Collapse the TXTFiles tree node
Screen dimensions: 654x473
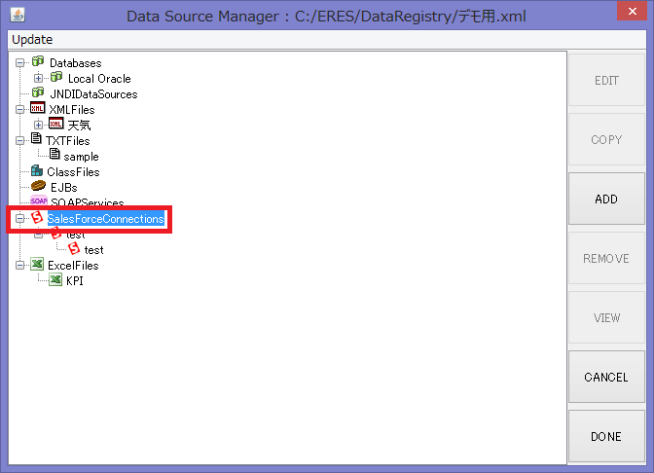[19, 140]
